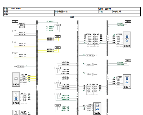Select the E934 splice box

tap(15, 42)
